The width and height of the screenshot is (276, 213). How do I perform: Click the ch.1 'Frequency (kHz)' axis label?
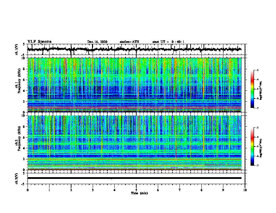click(20, 81)
